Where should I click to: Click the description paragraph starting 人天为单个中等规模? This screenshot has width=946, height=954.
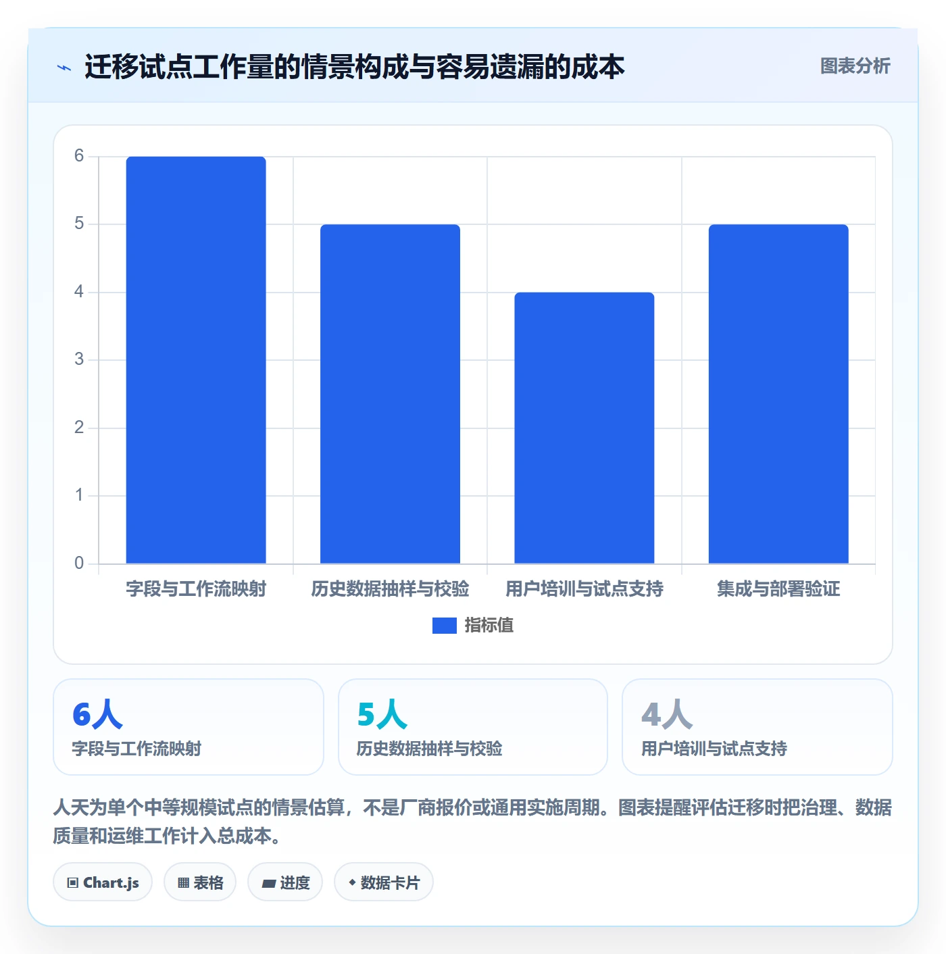[x=472, y=822]
